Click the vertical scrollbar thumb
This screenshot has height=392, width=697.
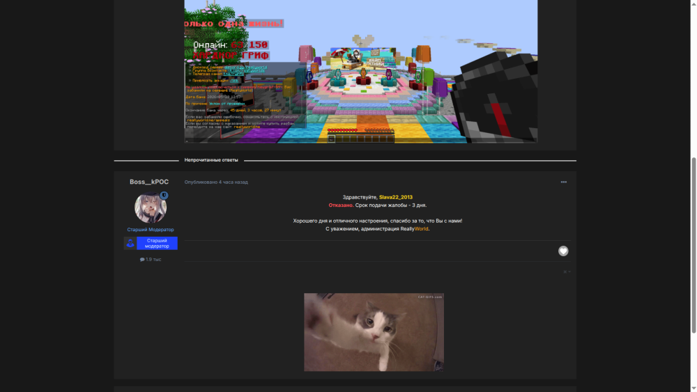pos(694,245)
